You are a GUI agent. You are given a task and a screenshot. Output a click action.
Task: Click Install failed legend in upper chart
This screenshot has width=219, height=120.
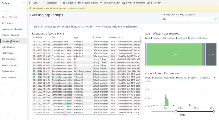pyautogui.click(x=181, y=38)
